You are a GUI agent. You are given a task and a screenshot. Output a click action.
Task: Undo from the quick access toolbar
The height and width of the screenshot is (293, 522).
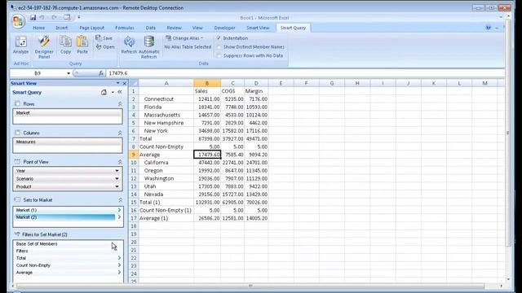tap(42, 18)
